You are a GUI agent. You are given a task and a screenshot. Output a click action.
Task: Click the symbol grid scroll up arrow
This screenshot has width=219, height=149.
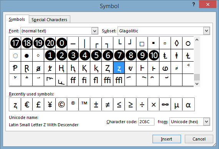click(197, 40)
